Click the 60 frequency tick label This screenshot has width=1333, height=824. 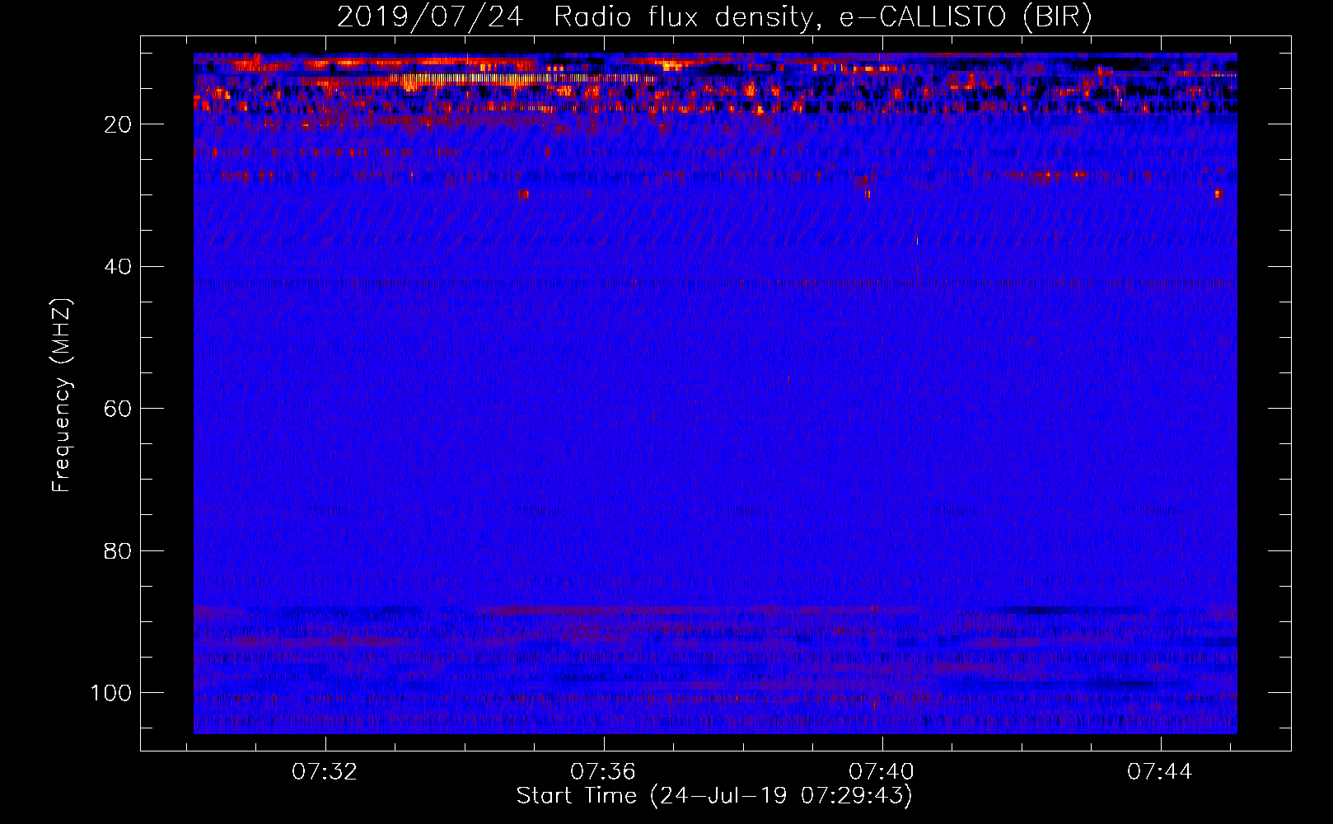pyautogui.click(x=118, y=409)
